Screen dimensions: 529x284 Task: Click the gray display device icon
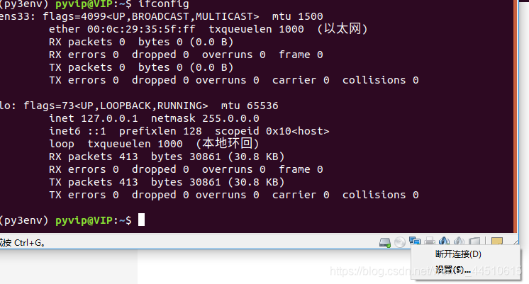point(474,242)
